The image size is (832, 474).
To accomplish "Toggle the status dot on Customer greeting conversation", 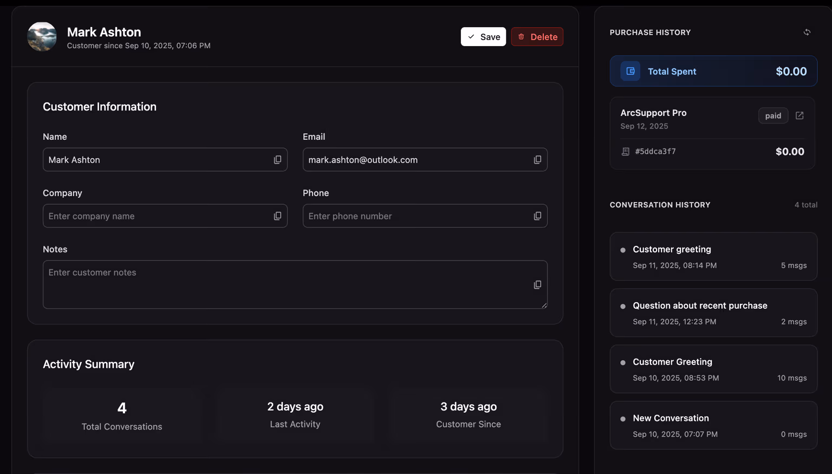I will click(x=623, y=250).
